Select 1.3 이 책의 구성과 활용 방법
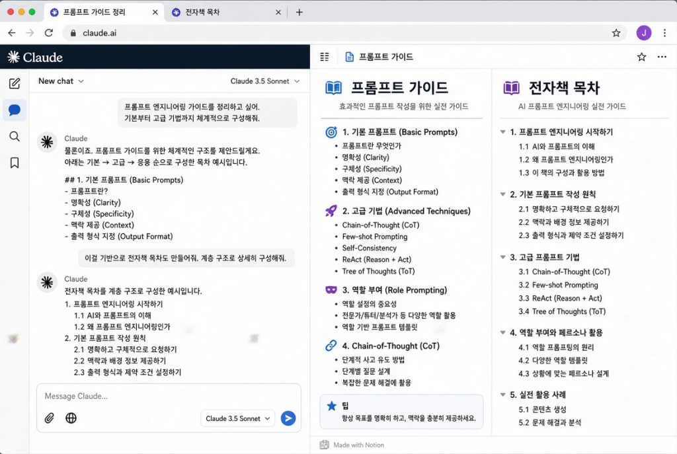This screenshot has width=677, height=454. (561, 172)
